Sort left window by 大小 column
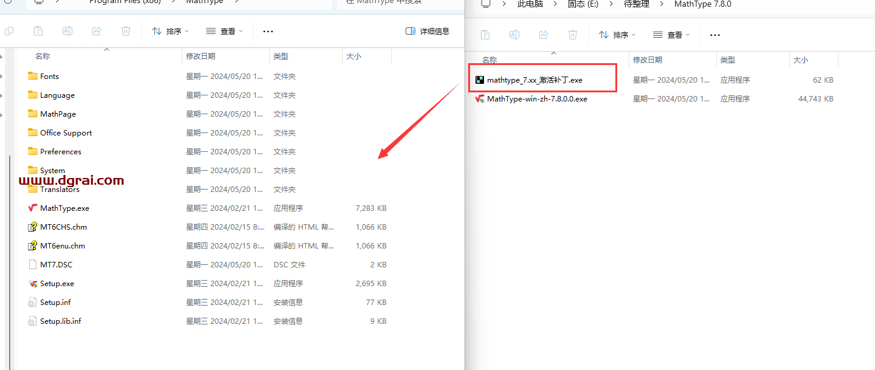The height and width of the screenshot is (370, 875). pyautogui.click(x=354, y=56)
